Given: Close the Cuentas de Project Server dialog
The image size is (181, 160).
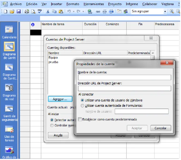Looking at the screenshot, I should coord(151,38).
